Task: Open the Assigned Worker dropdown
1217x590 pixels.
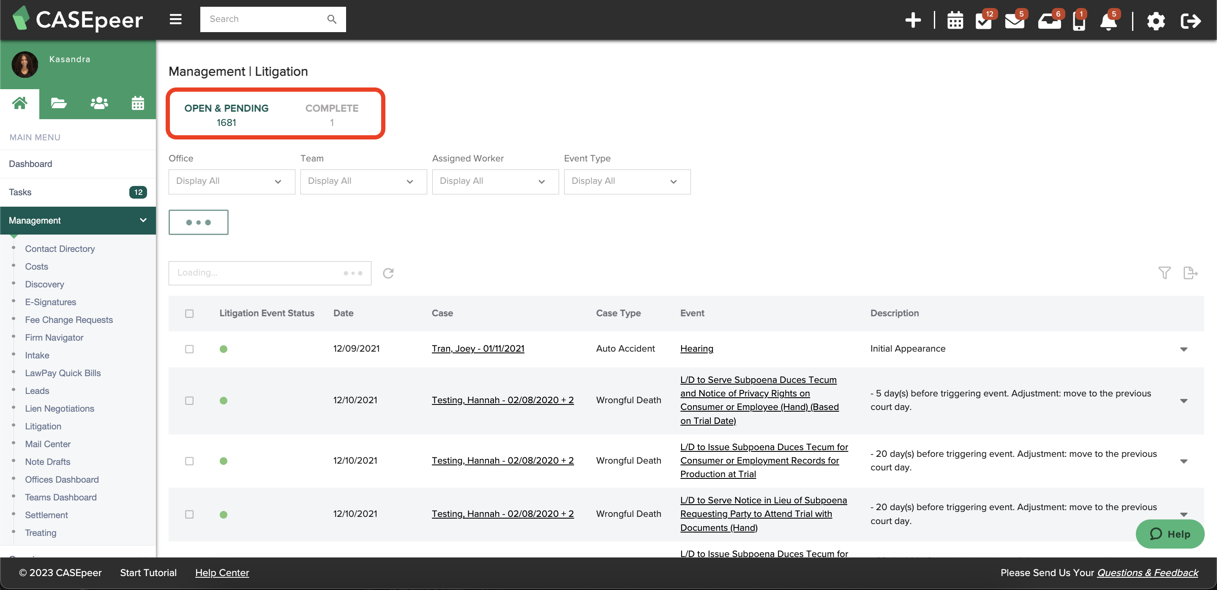Action: pos(495,181)
